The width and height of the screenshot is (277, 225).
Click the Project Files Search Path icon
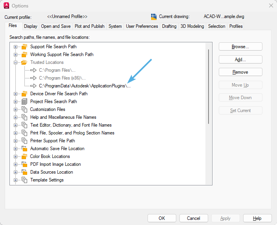tap(24, 102)
